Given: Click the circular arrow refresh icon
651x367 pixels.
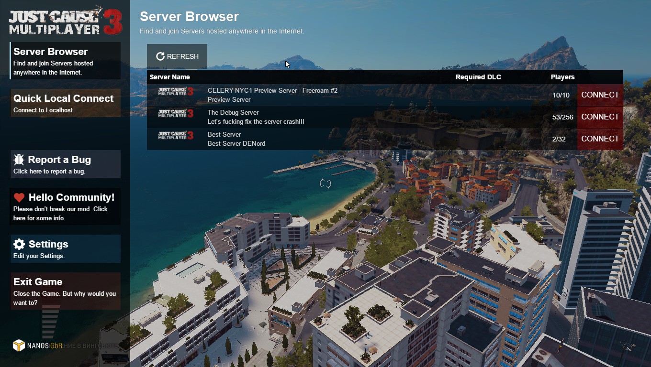Looking at the screenshot, I should 160,56.
